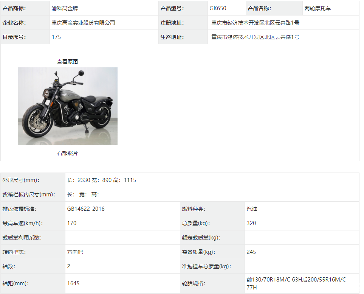
Task: Select the product name value 两轮摩托车
Action: (318, 8)
